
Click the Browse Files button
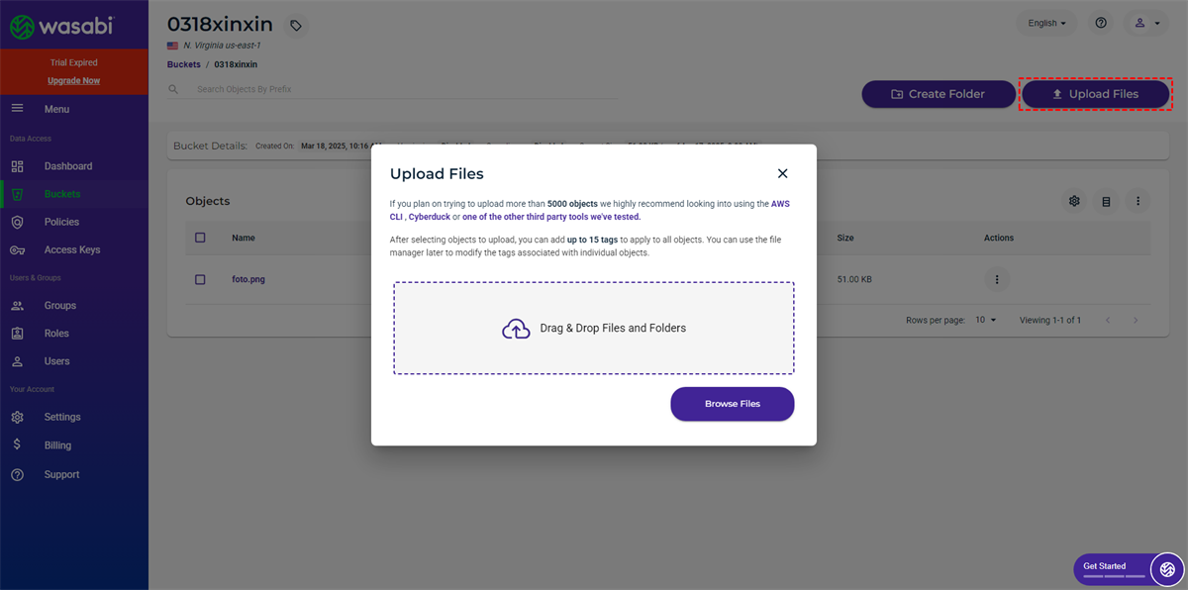click(x=732, y=404)
